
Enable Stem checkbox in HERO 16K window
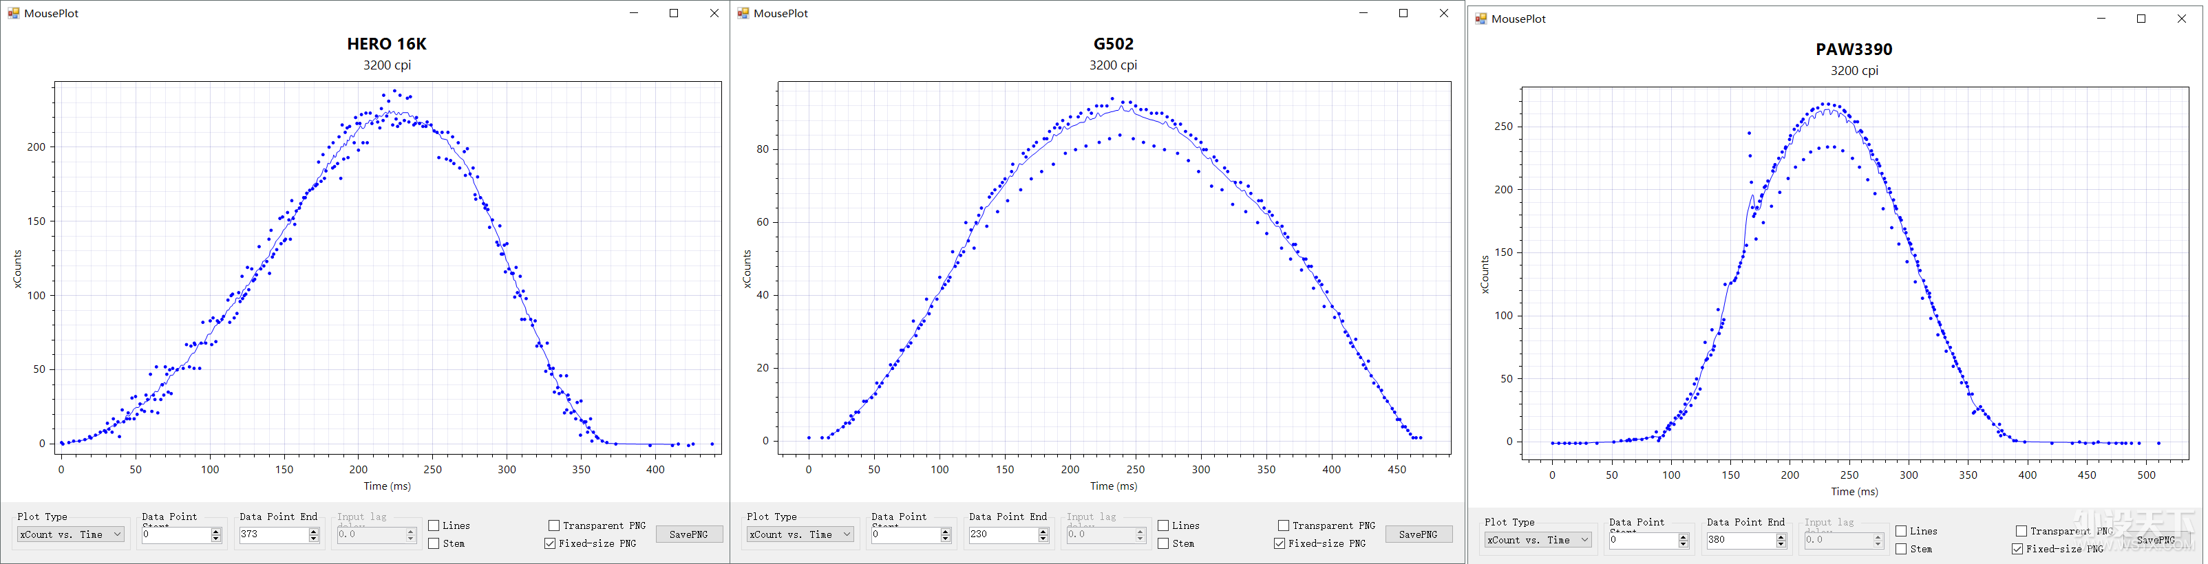[x=434, y=543]
